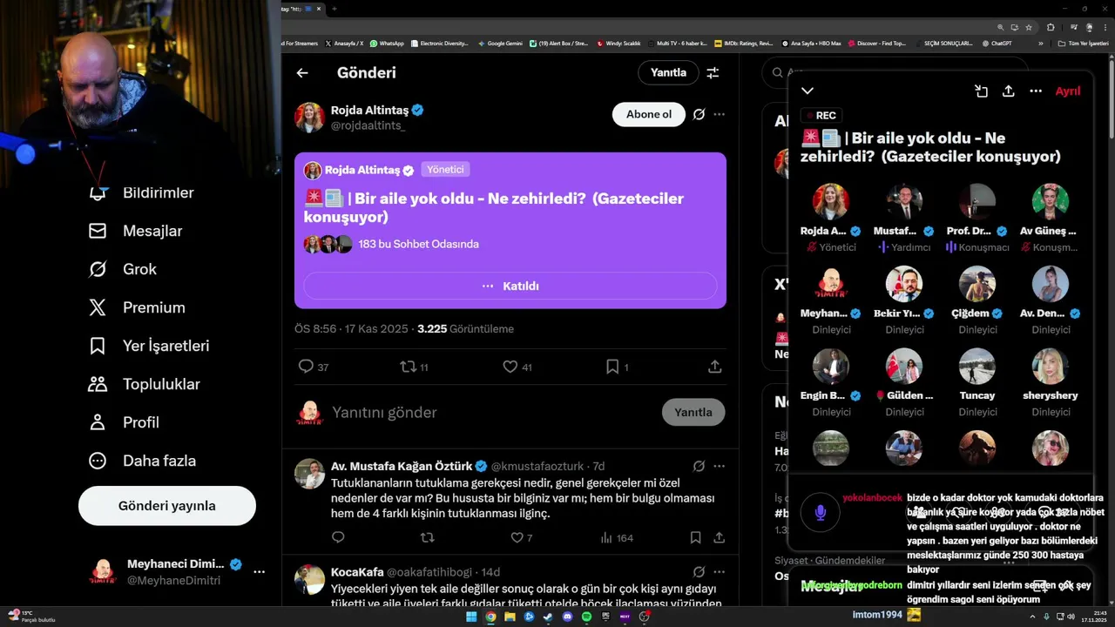Share the post using the share icon
1115x627 pixels.
[x=715, y=367]
